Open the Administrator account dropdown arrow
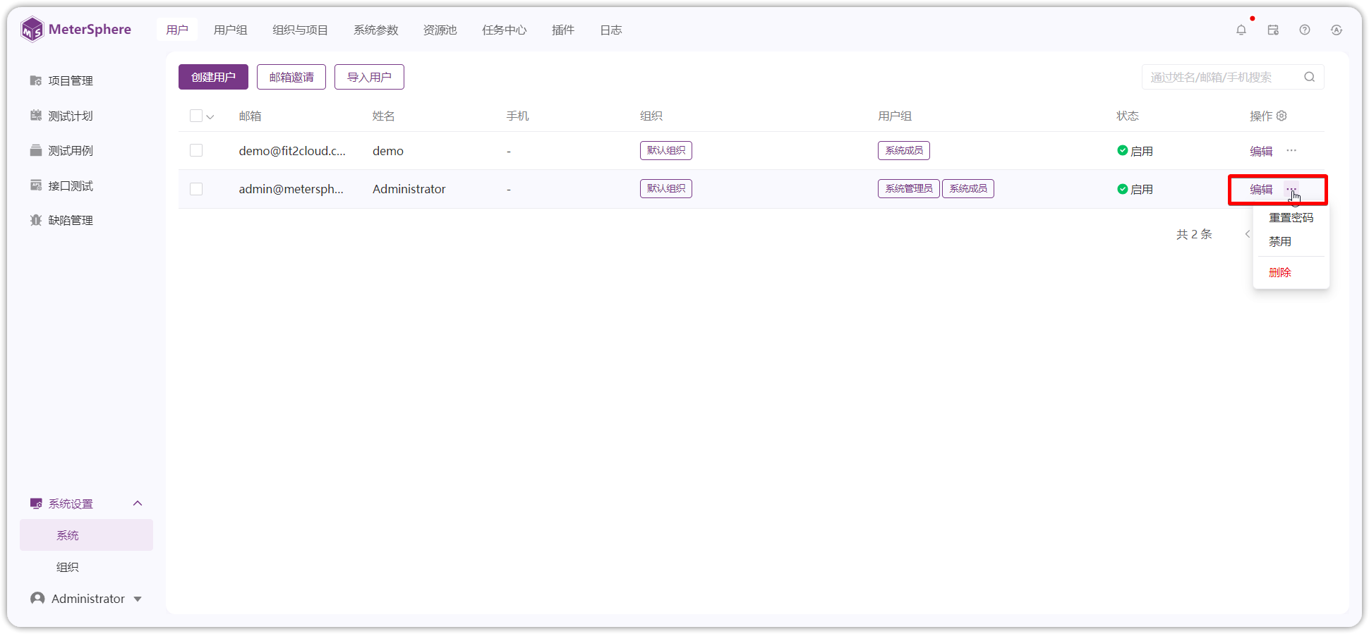The height and width of the screenshot is (634, 1369). point(138,599)
